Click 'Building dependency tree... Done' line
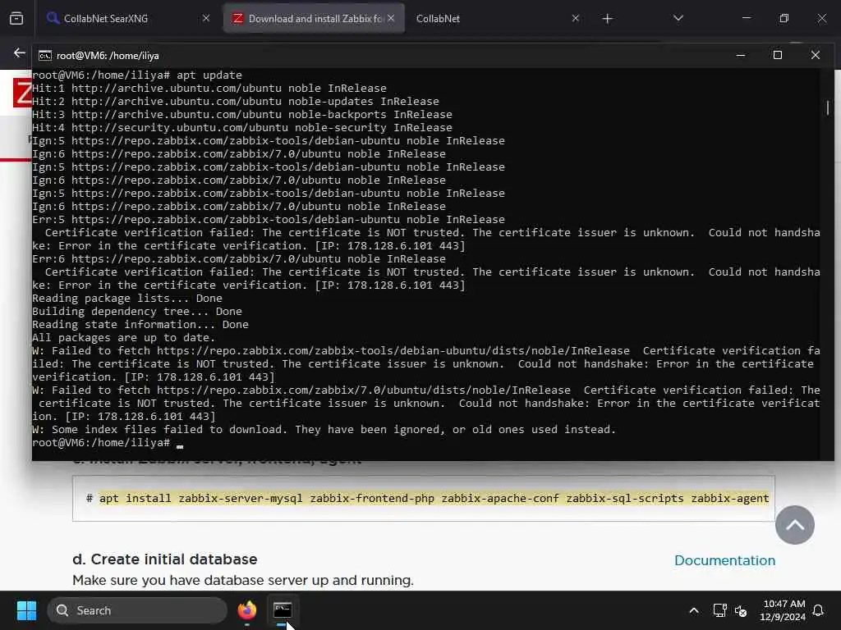The image size is (841, 630). click(137, 311)
